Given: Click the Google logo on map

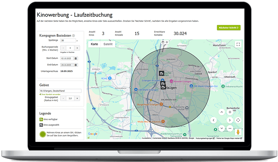Looking at the screenshot, I should coord(93,134).
